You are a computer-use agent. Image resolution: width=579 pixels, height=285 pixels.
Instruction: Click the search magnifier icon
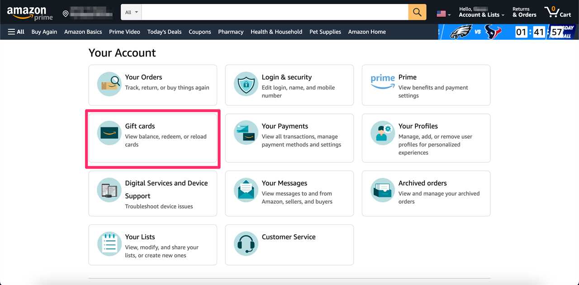417,12
